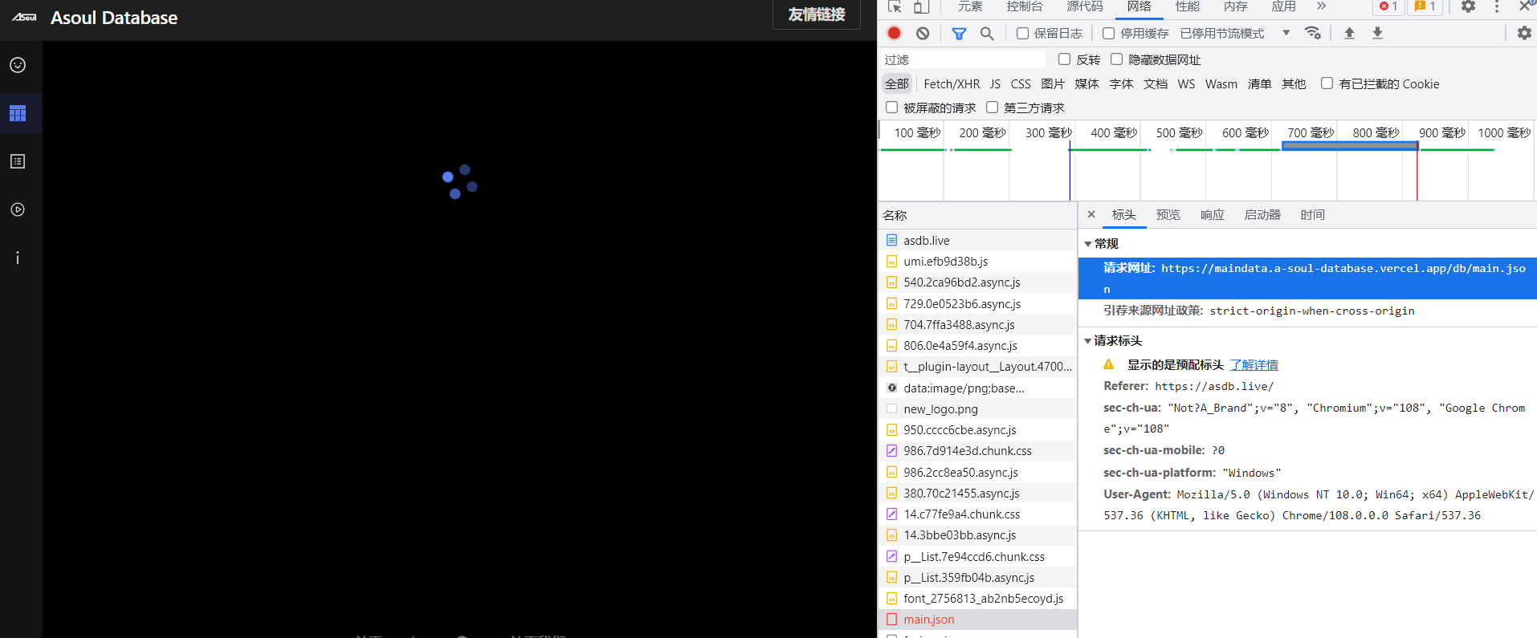Open the info sidebar icon

pyautogui.click(x=18, y=258)
